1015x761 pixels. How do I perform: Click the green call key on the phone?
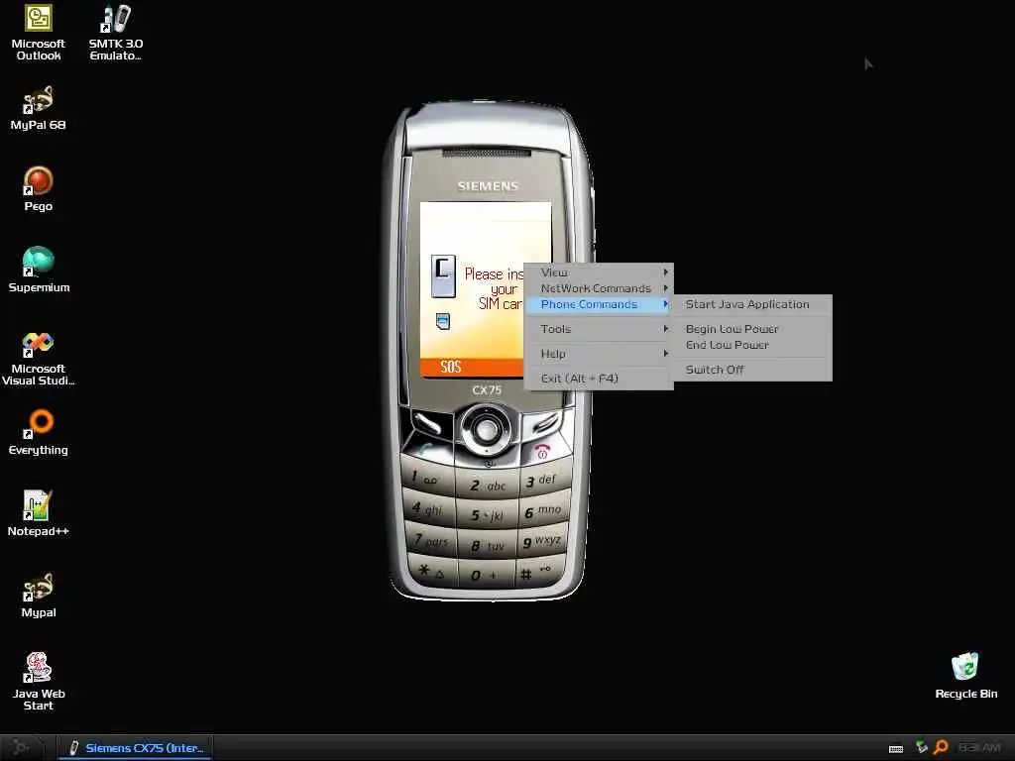(x=427, y=449)
